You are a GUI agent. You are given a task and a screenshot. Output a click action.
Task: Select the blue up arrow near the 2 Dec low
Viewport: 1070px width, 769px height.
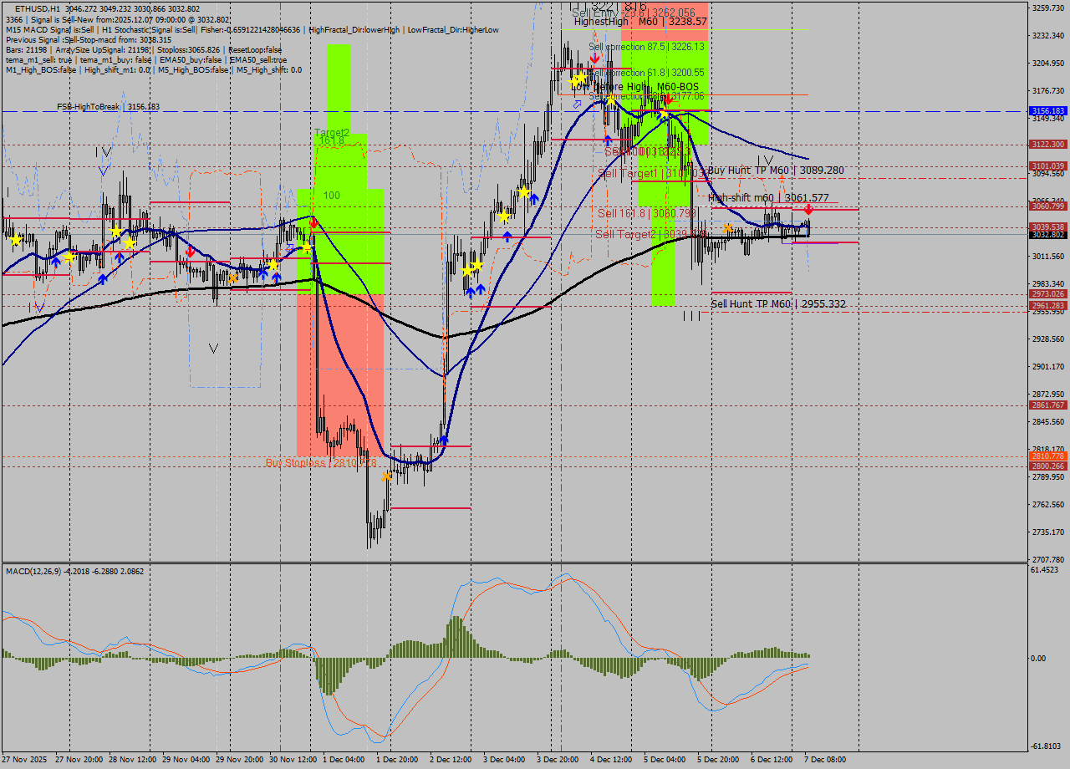point(444,440)
